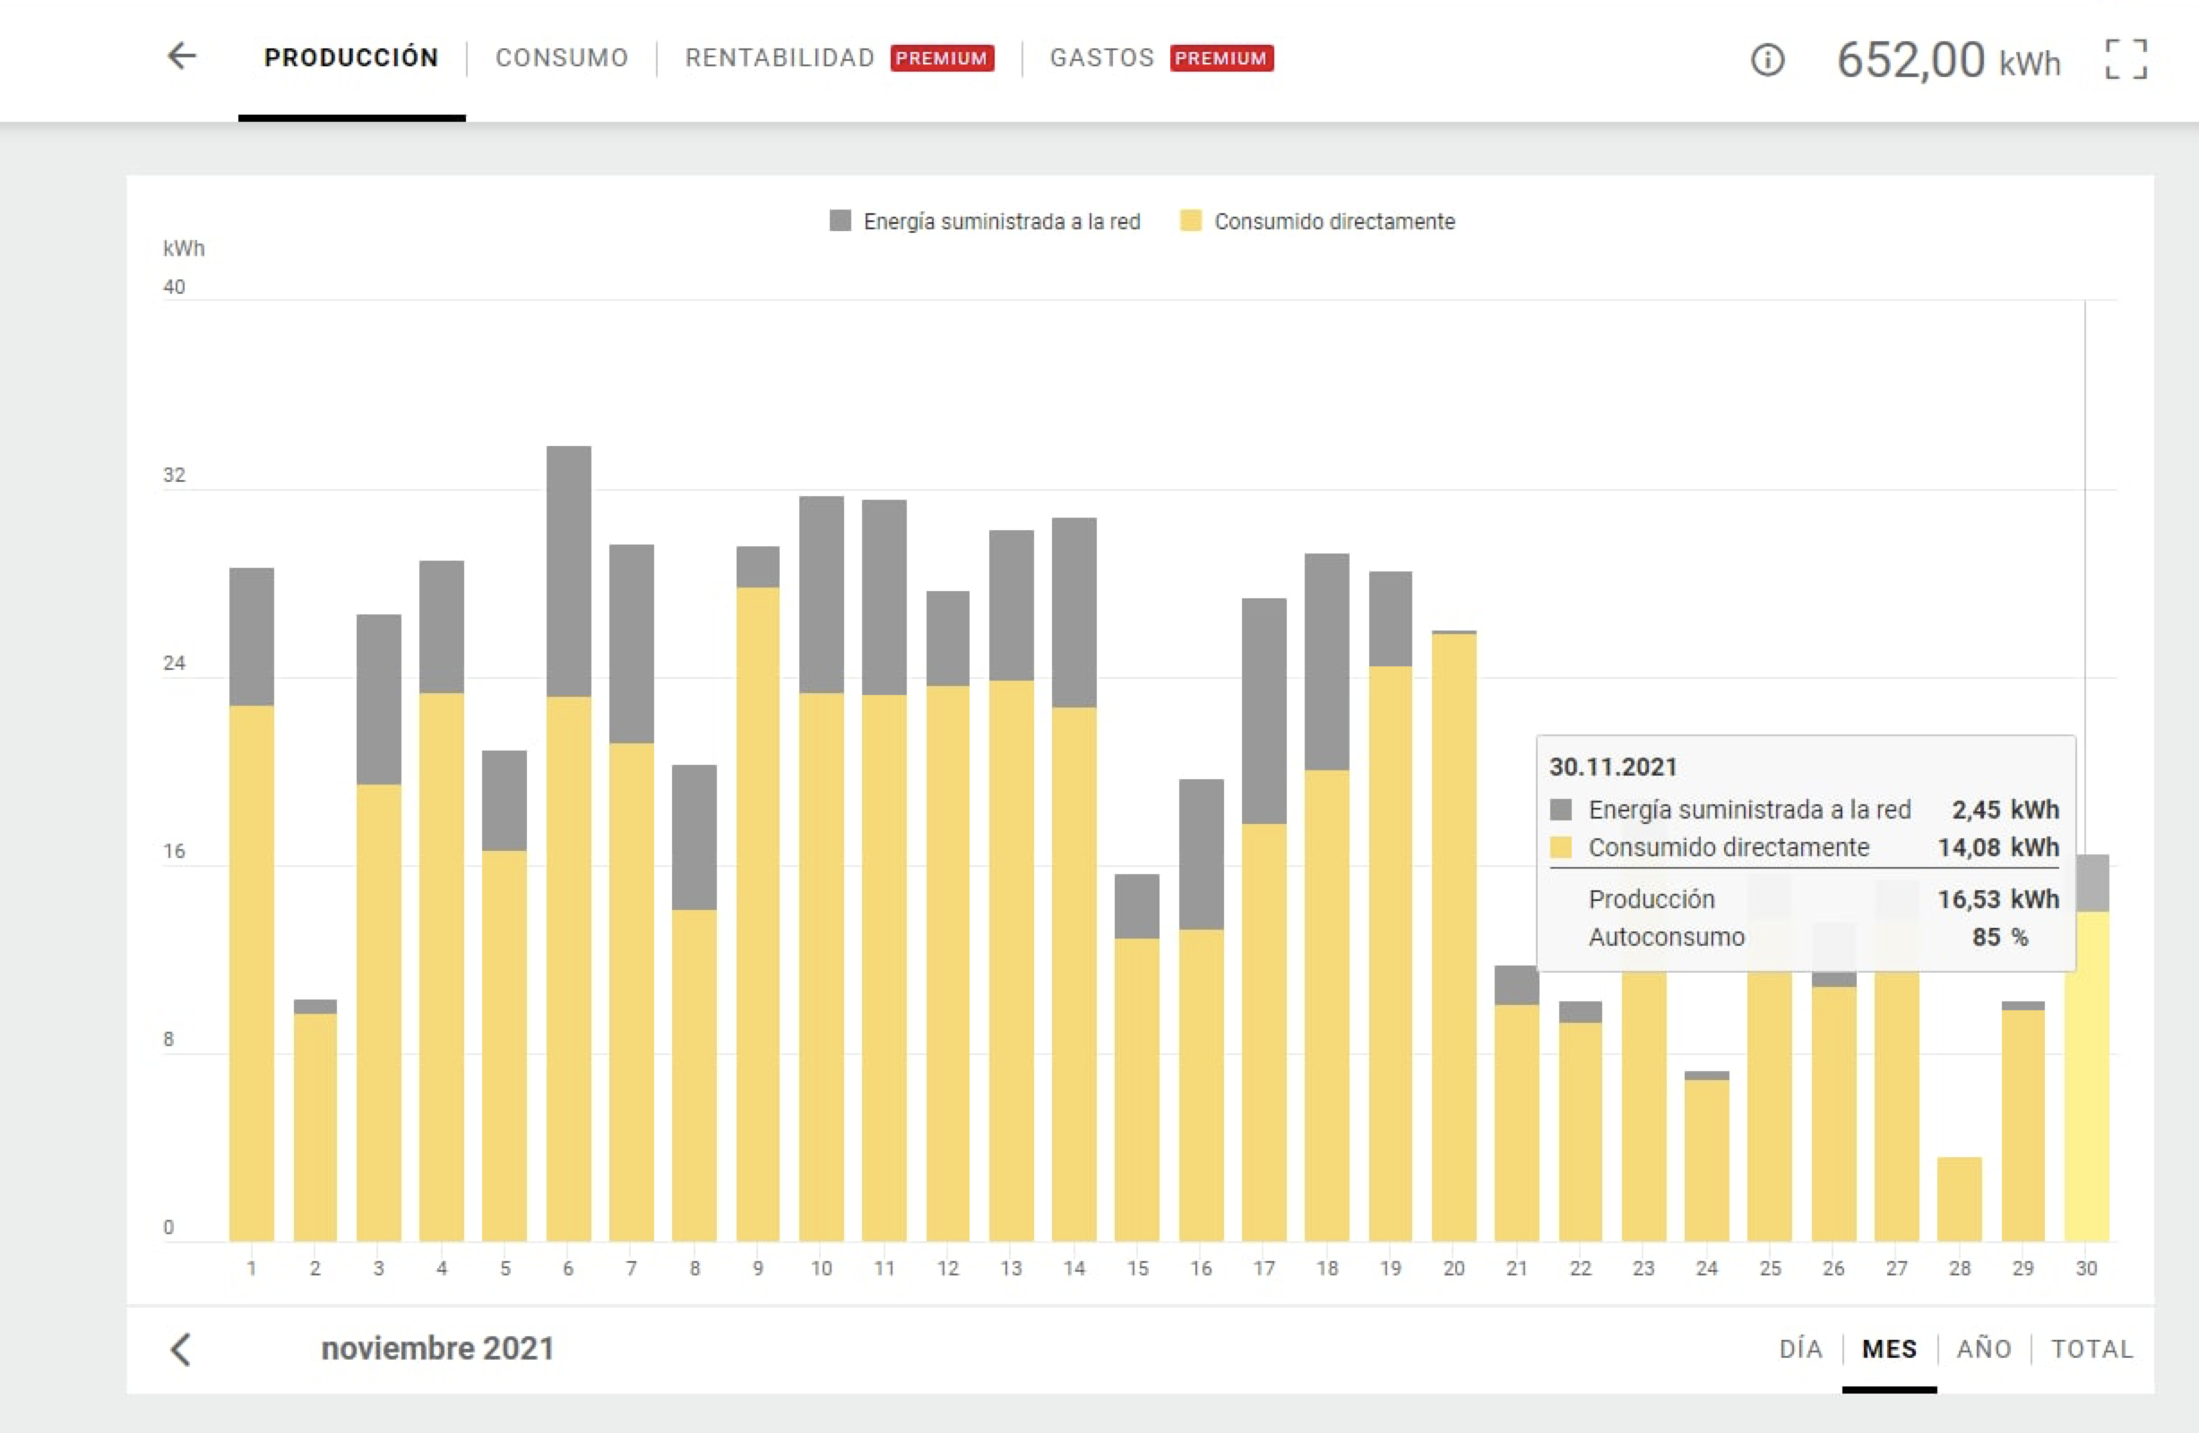2199x1433 pixels.
Task: Select the bar for day 10
Action: point(822,869)
